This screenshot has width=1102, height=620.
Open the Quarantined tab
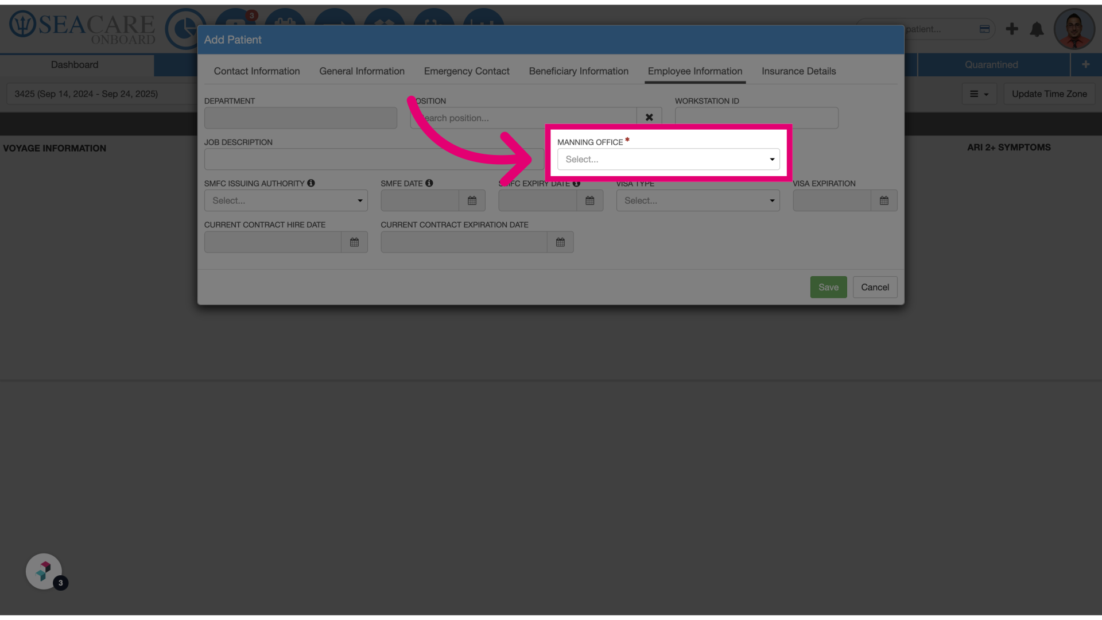[991, 65]
